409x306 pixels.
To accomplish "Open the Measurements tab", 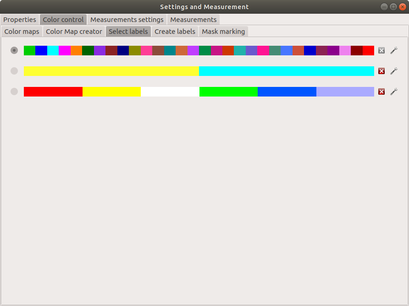I will tap(193, 20).
